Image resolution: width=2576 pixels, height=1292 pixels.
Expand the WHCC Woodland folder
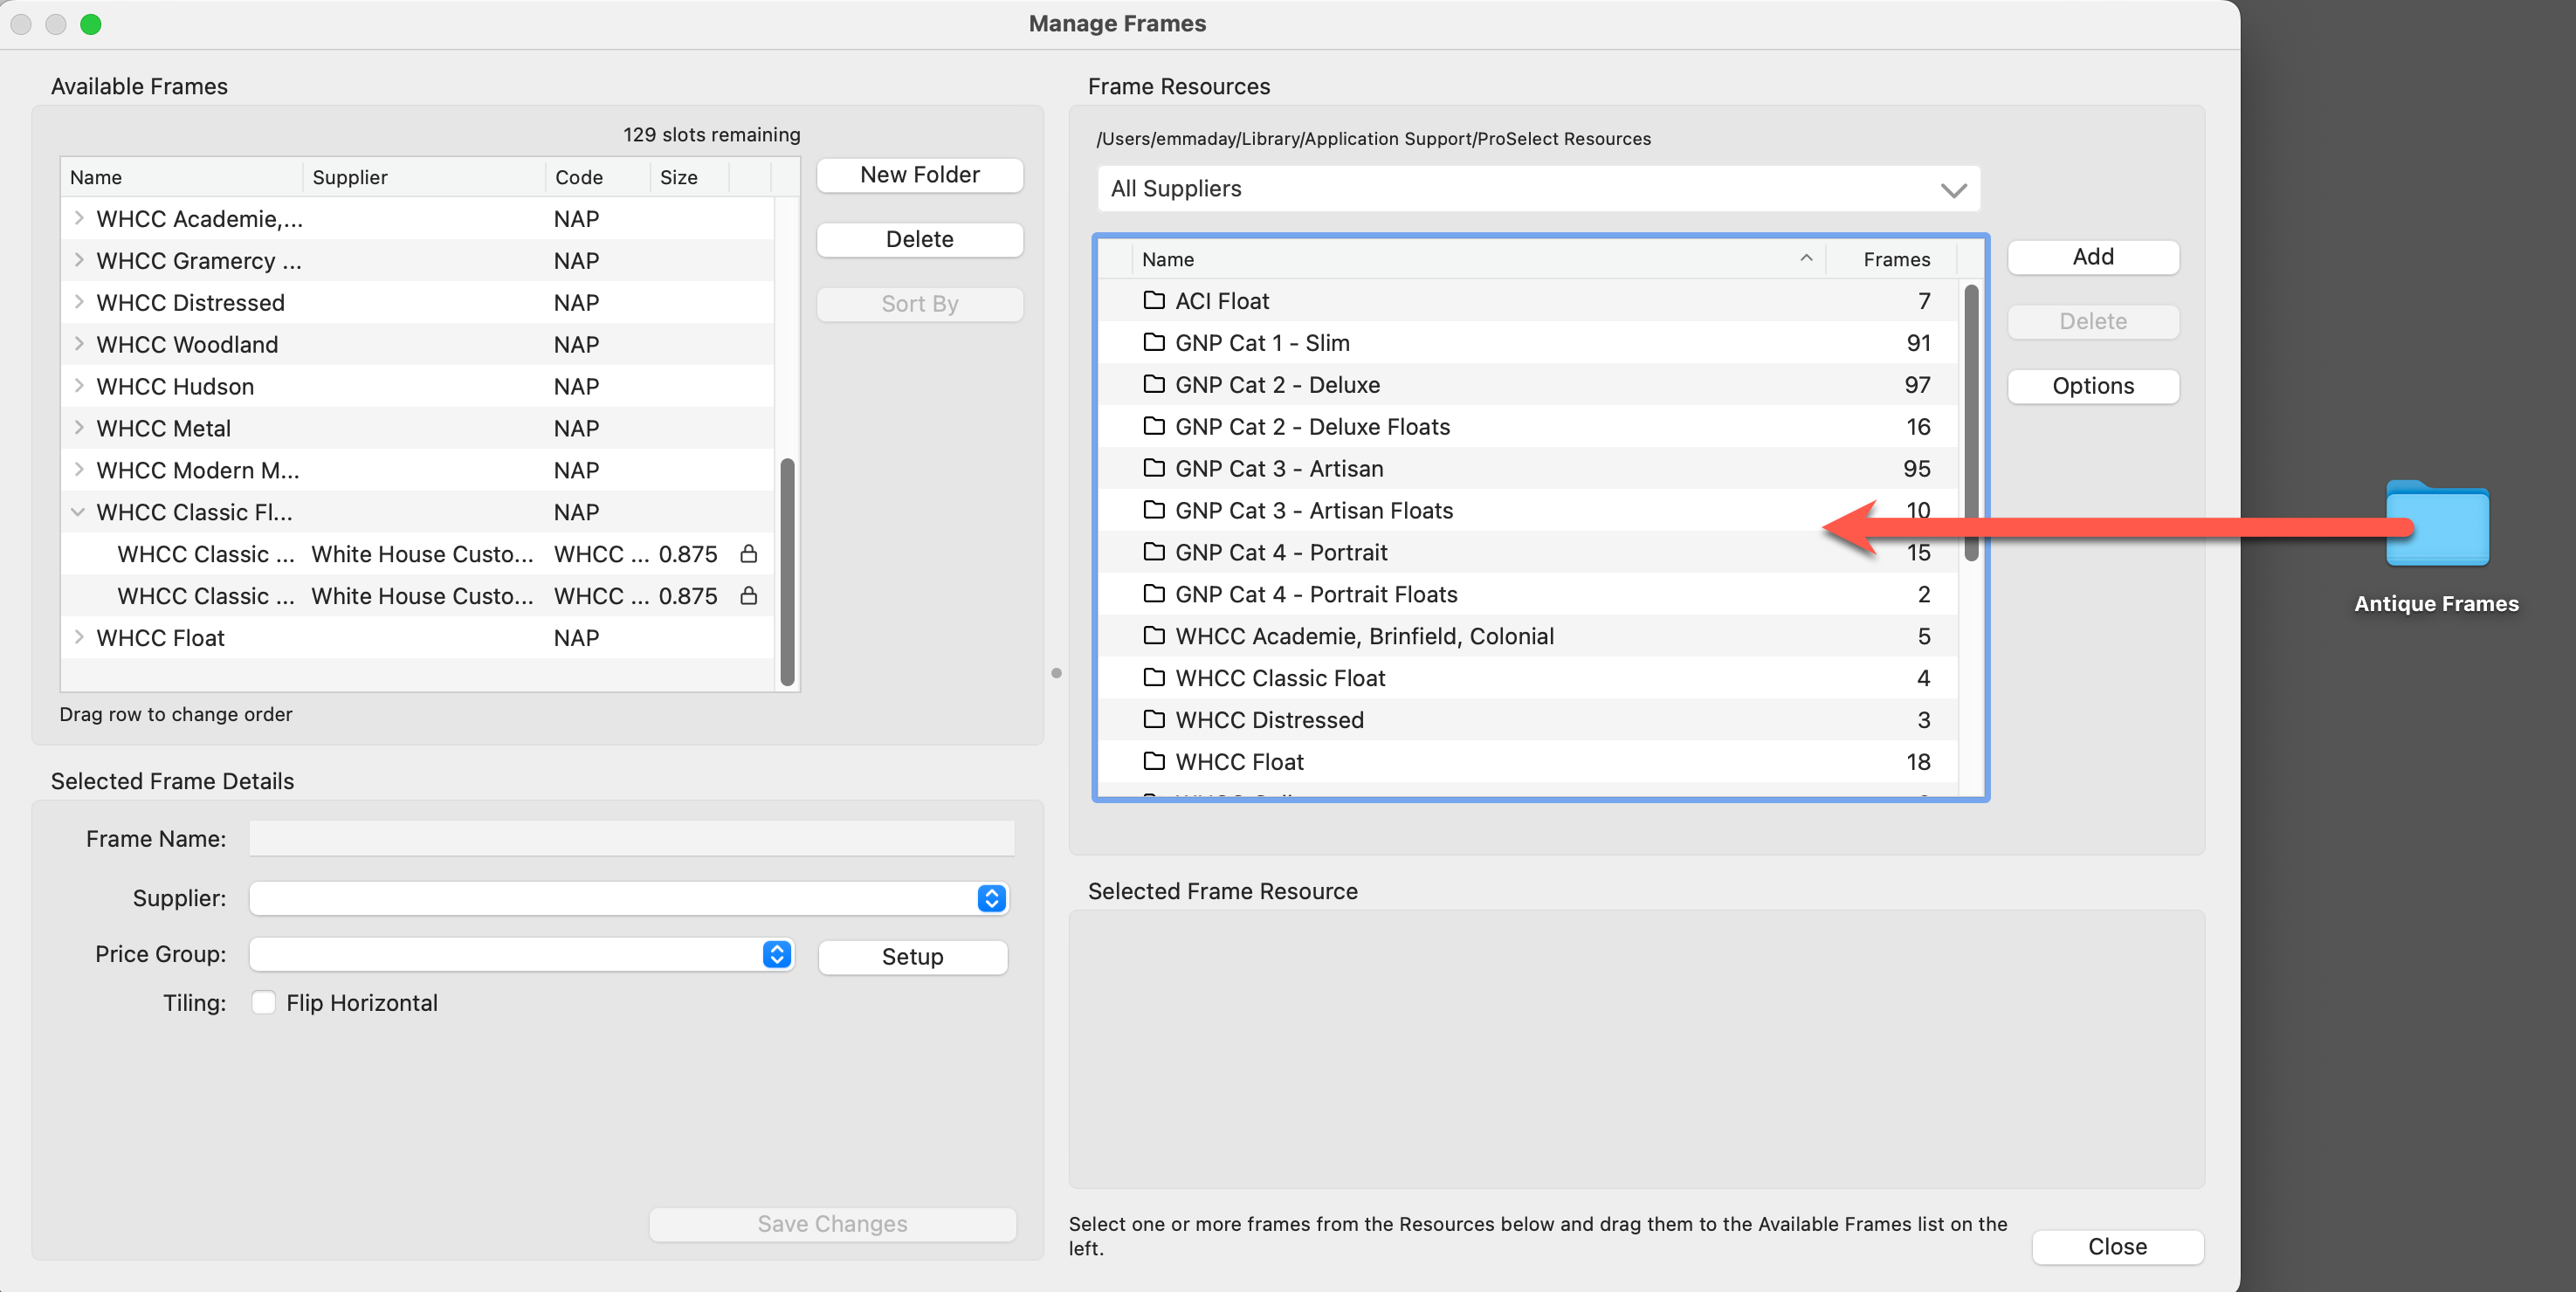tap(78, 344)
